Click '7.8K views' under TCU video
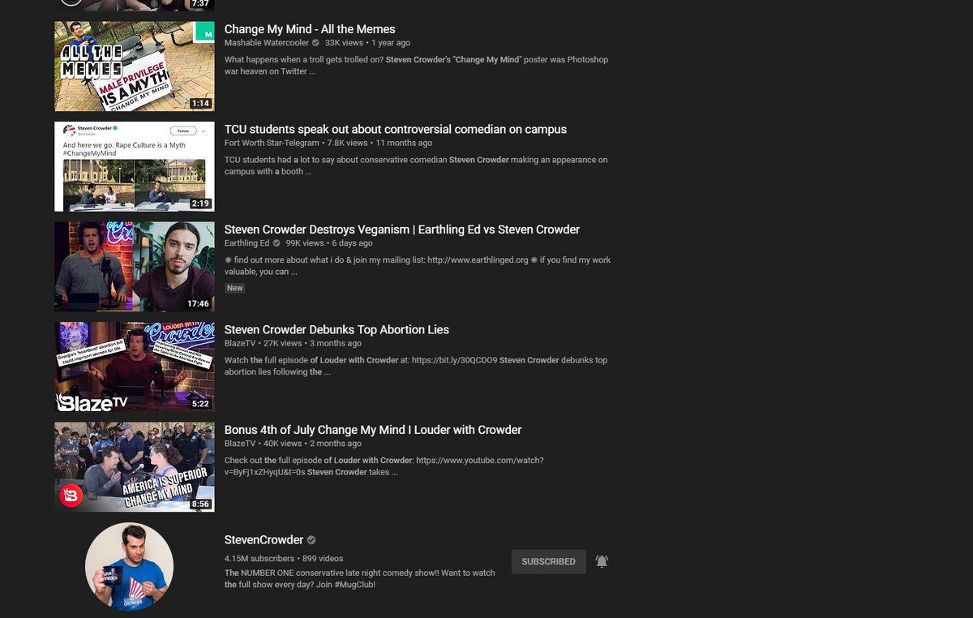This screenshot has height=618, width=973. (x=347, y=143)
